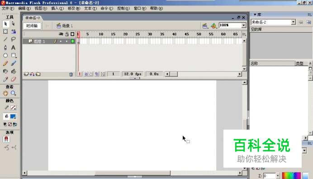Open the 文件 menu
Viewport: 313px width, 179px height.
click(x=8, y=9)
